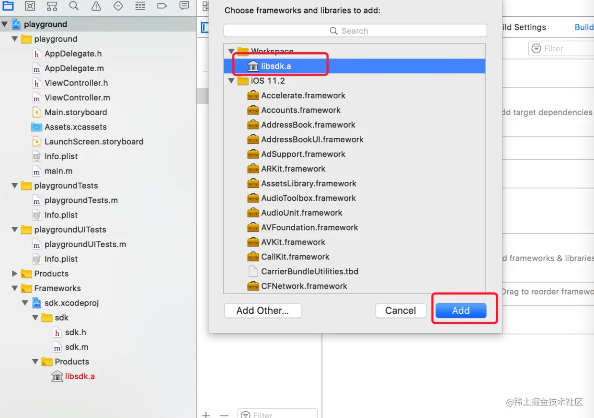Viewport: 594px width, 418px height.
Task: Collapse the Workspace group in dialog
Action: pyautogui.click(x=232, y=51)
